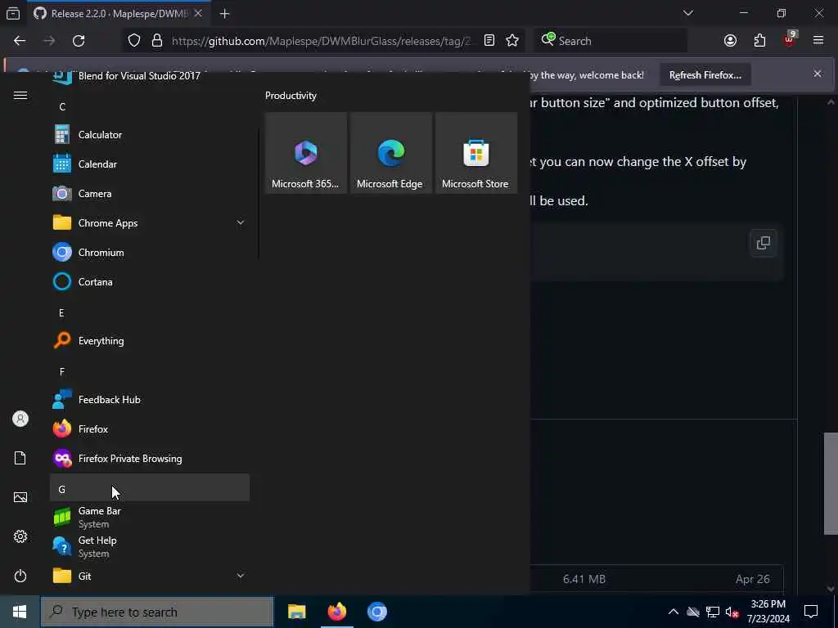838x628 pixels.
Task: Jump to letter F section header
Action: (x=150, y=372)
